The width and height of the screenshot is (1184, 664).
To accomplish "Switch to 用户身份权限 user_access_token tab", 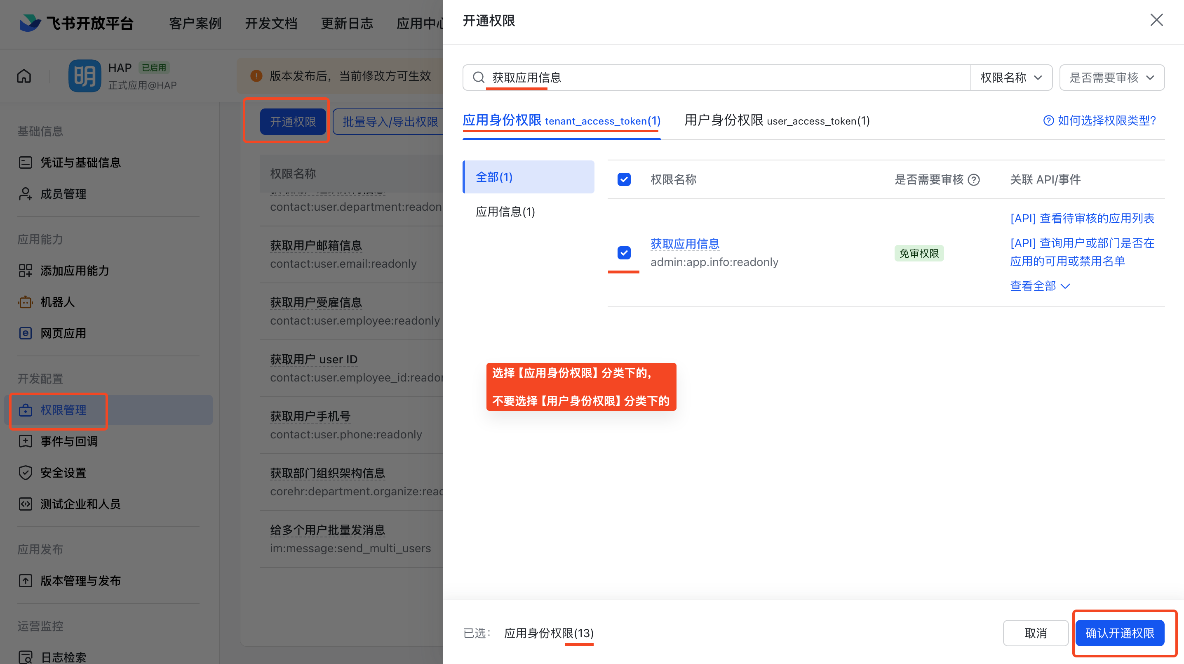I will [x=777, y=120].
